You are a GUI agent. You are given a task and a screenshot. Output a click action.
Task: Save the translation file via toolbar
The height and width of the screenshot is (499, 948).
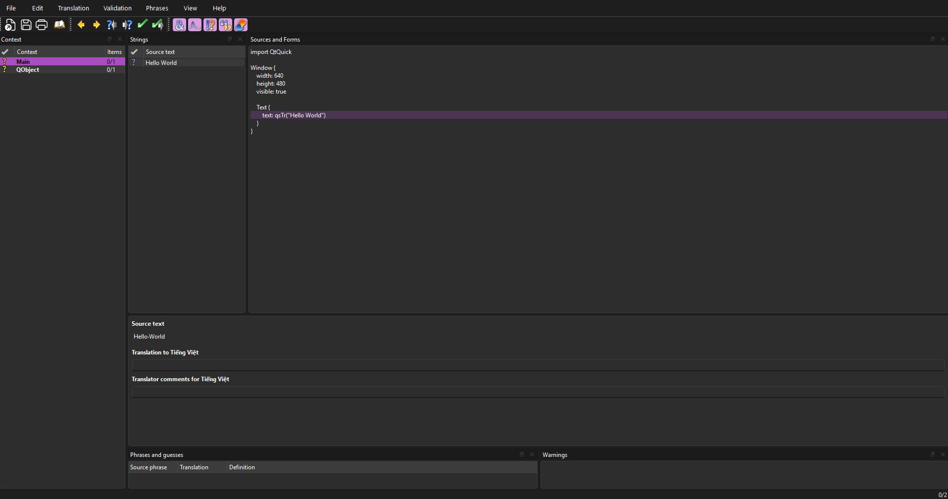tap(26, 25)
